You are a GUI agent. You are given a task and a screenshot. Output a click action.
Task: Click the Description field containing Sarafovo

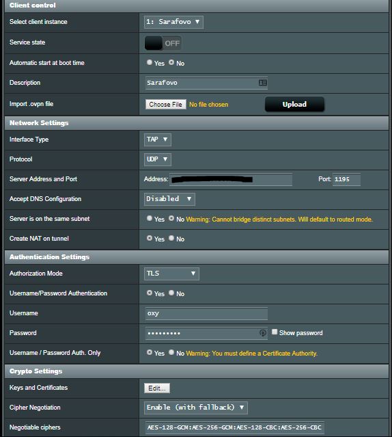[x=206, y=83]
